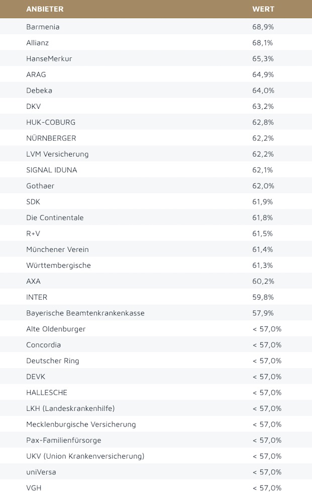This screenshot has height=502, width=312.
Task: Click the Alte Oldenburger entry
Action: pyautogui.click(x=56, y=329)
